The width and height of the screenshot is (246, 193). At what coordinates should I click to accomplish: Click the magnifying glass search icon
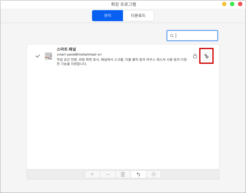[172, 36]
